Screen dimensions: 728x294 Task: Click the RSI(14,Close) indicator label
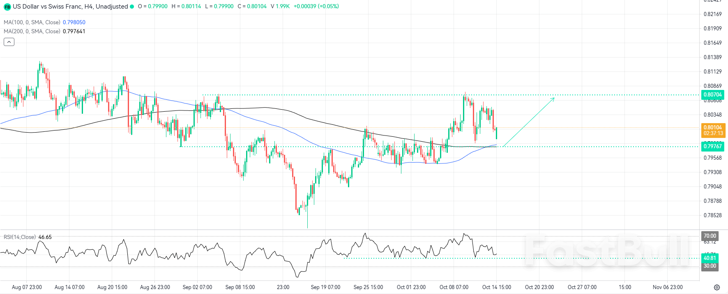(20, 237)
